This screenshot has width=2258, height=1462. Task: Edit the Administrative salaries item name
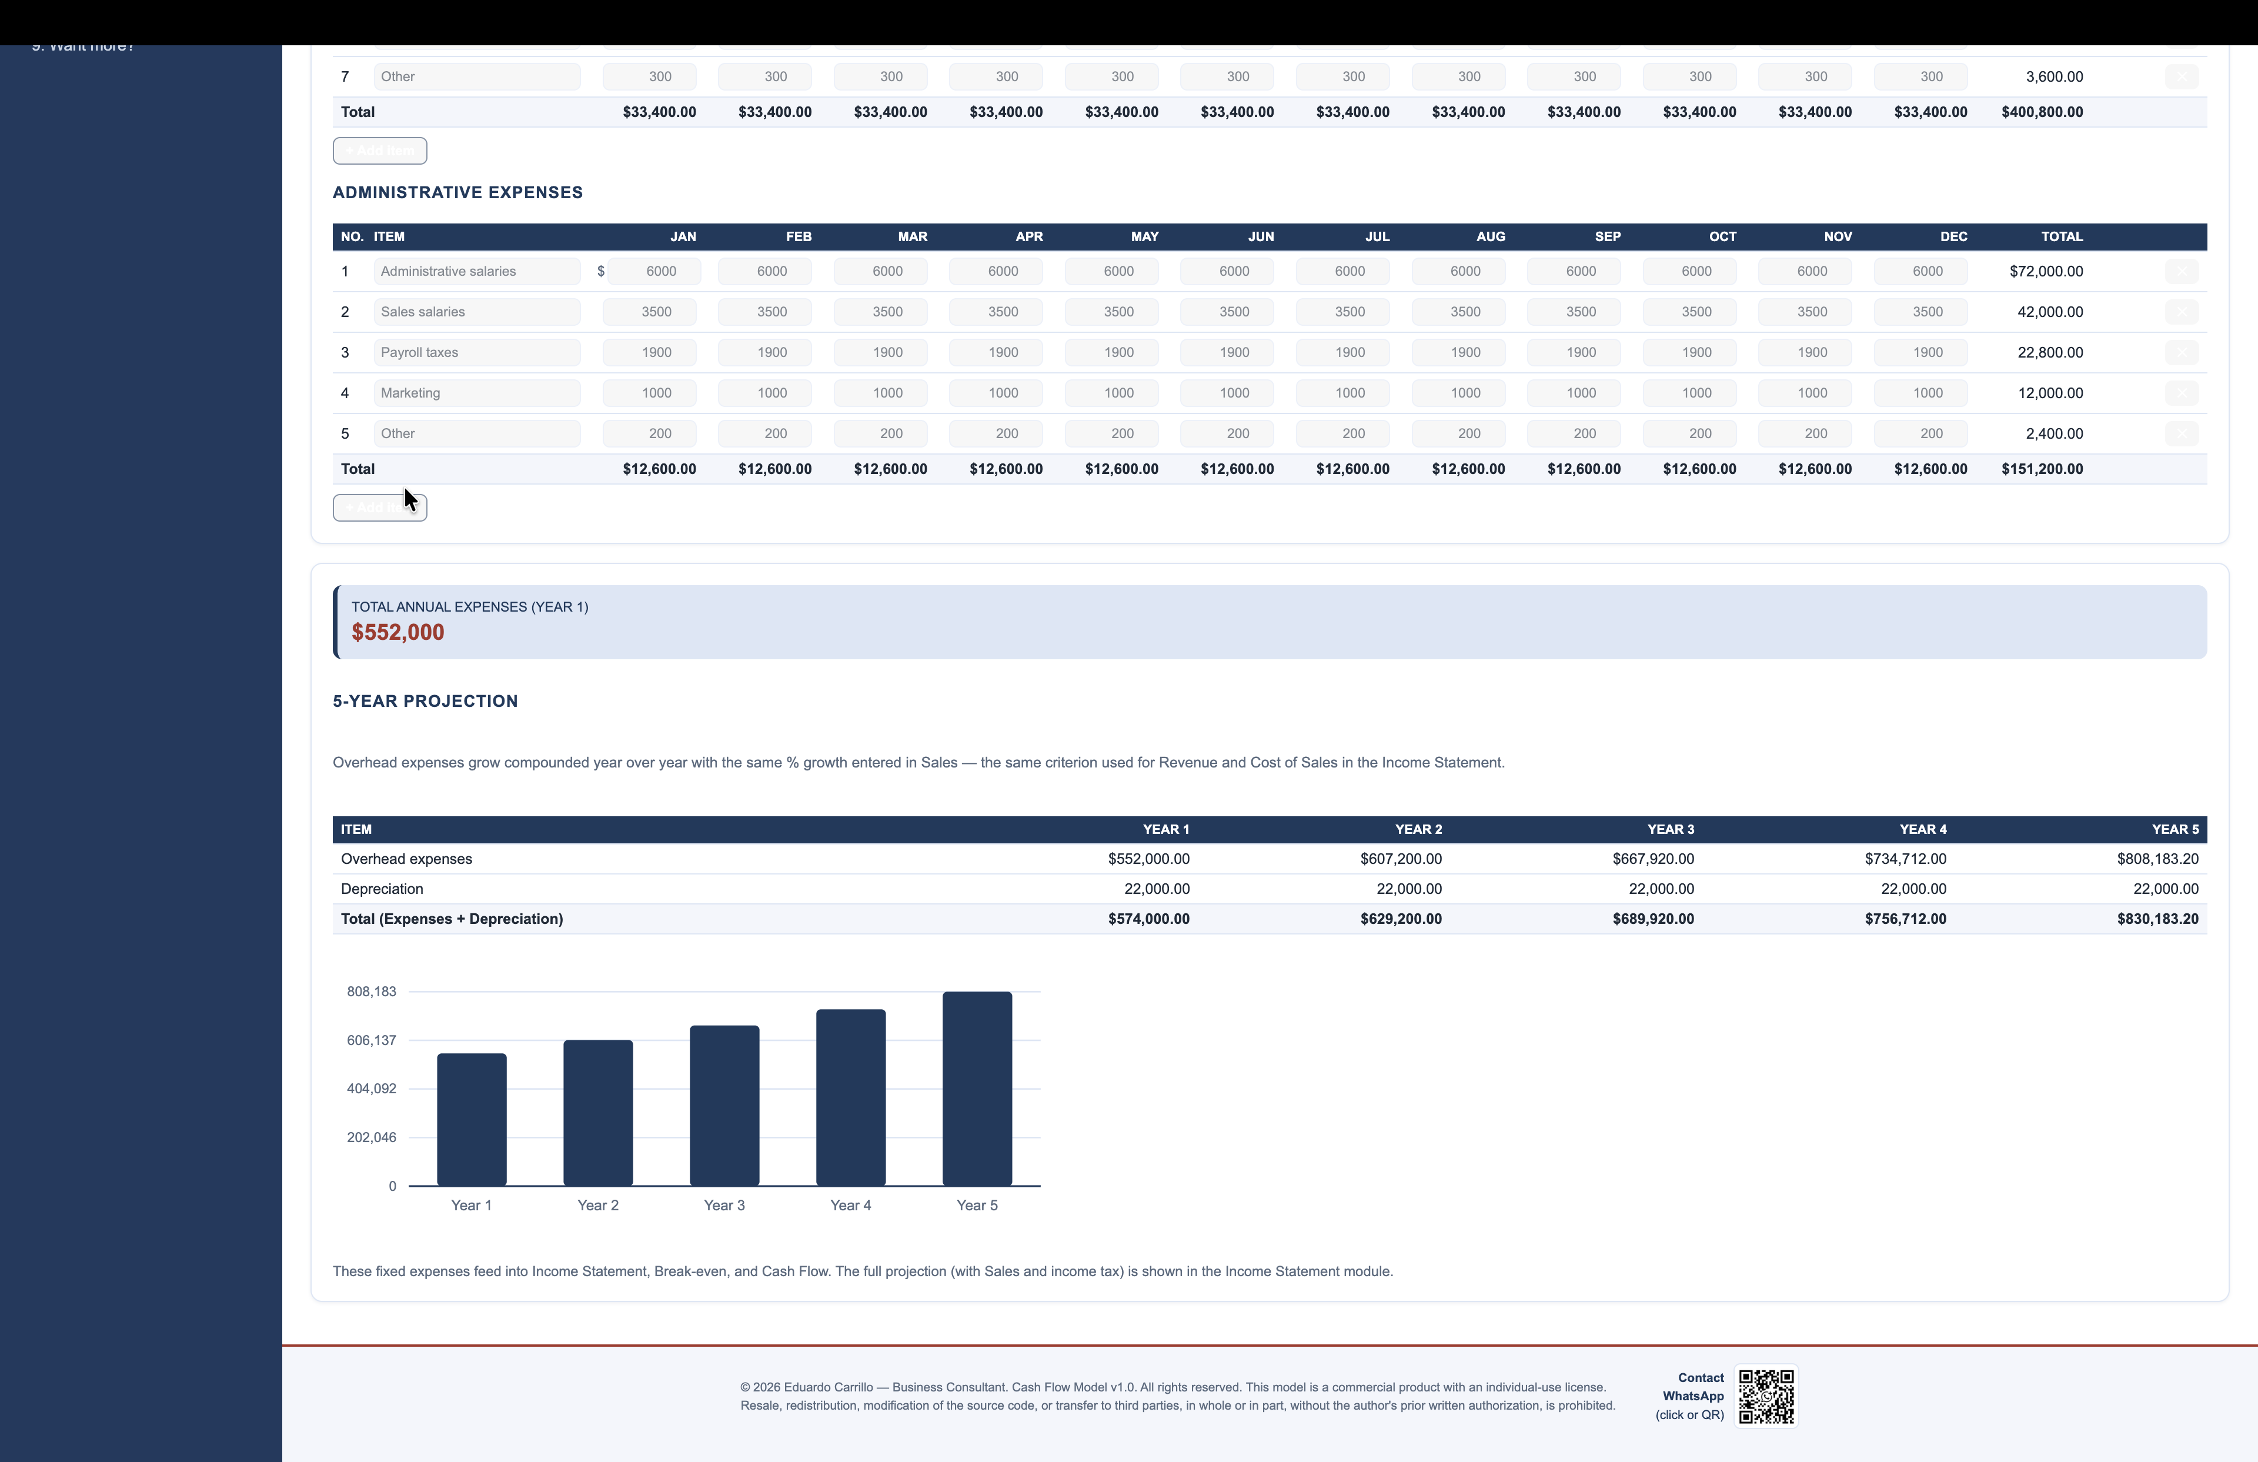[x=476, y=271]
